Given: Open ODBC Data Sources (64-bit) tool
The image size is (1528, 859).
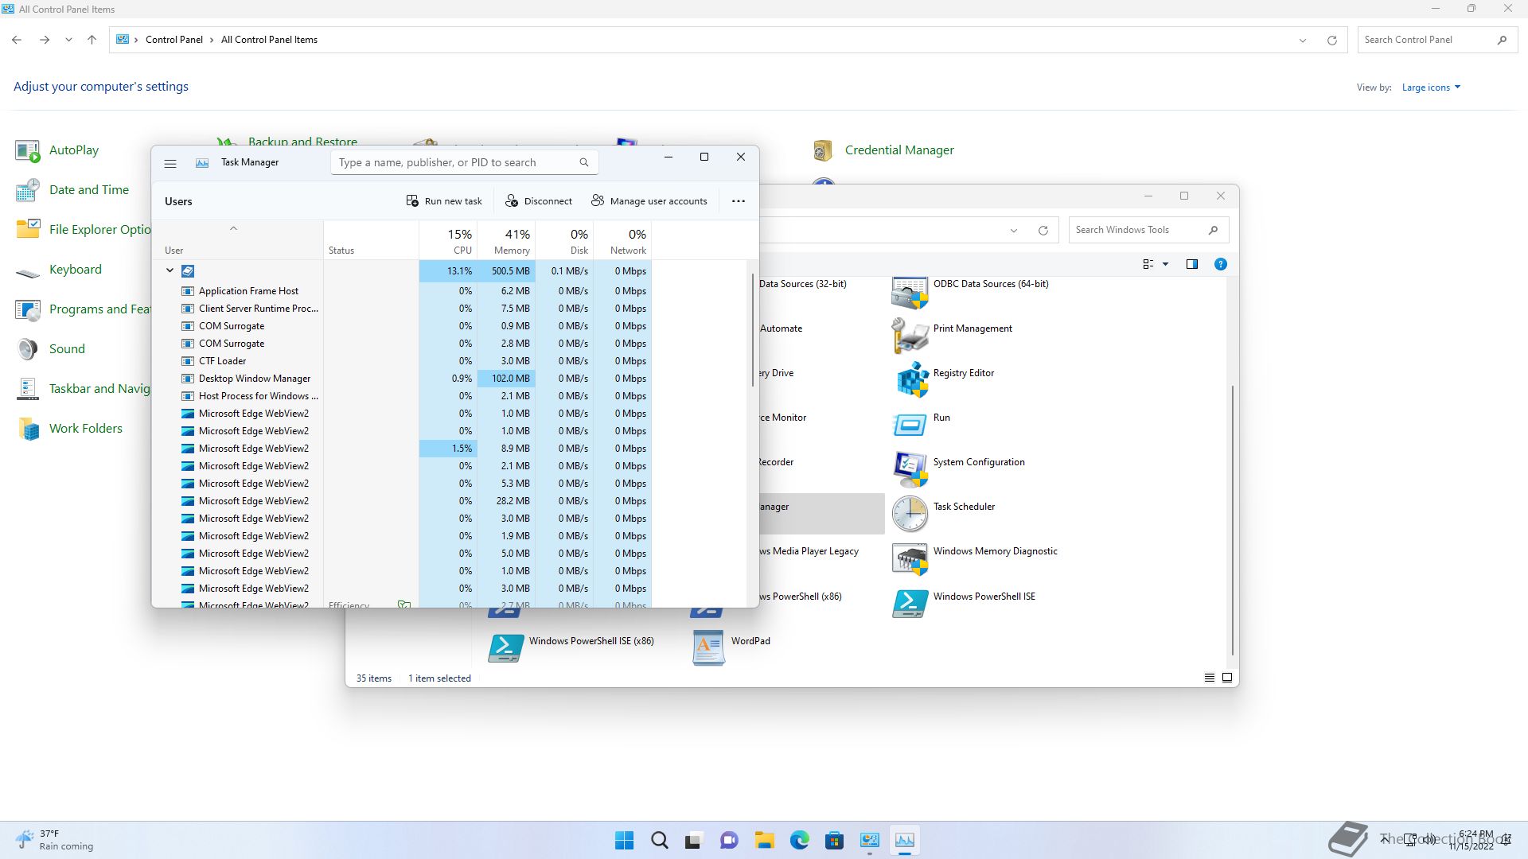Looking at the screenshot, I should [x=970, y=293].
